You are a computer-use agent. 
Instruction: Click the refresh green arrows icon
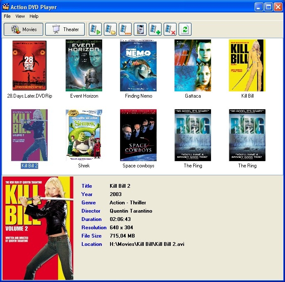click(185, 29)
